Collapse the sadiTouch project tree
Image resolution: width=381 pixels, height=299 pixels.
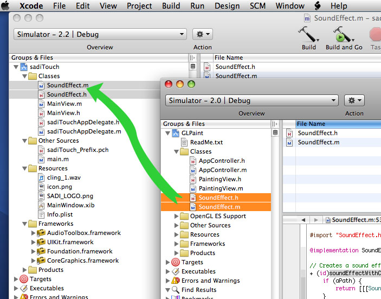(x=16, y=67)
